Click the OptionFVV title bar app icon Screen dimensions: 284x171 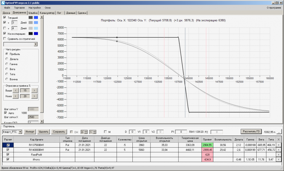pos(2,3)
